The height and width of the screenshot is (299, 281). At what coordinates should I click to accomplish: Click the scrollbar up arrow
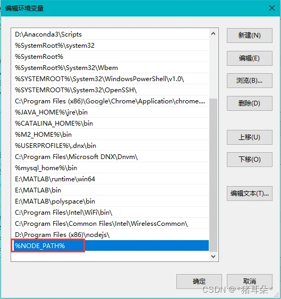[213, 34]
